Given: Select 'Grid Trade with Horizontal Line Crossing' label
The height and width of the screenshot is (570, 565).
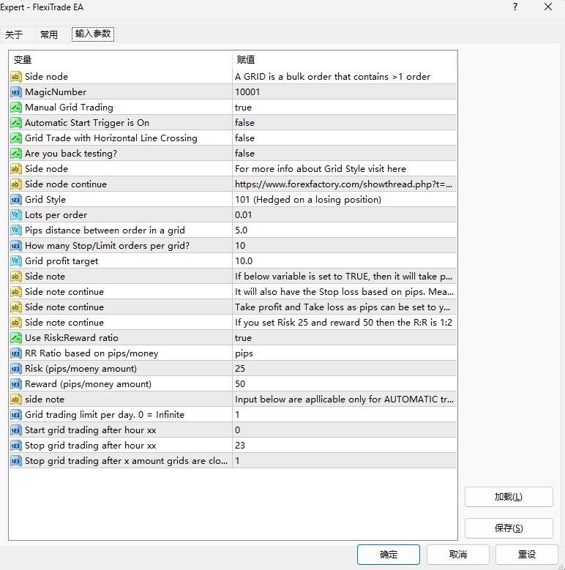Looking at the screenshot, I should click(x=111, y=138).
